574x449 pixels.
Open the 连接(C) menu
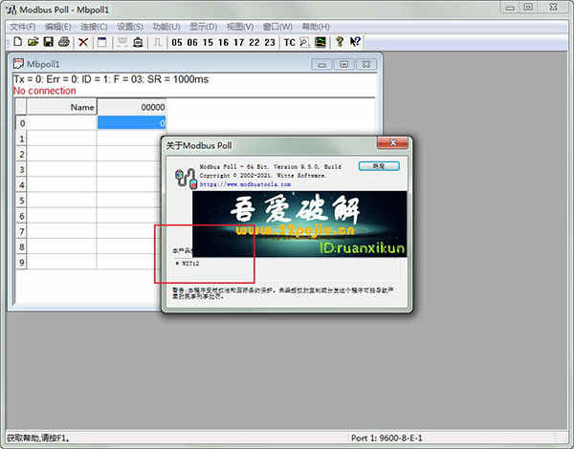point(94,27)
